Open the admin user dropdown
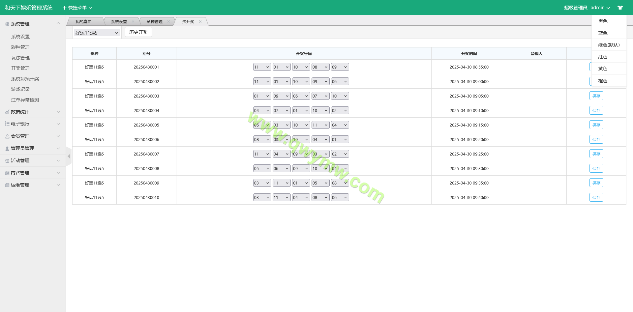 point(600,8)
